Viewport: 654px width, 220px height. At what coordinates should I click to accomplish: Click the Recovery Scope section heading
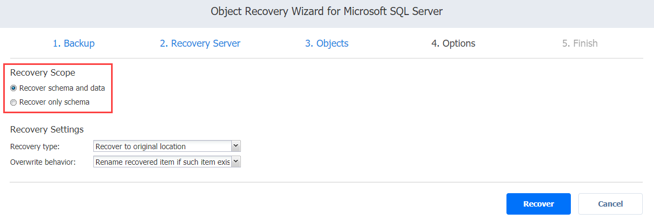(42, 73)
